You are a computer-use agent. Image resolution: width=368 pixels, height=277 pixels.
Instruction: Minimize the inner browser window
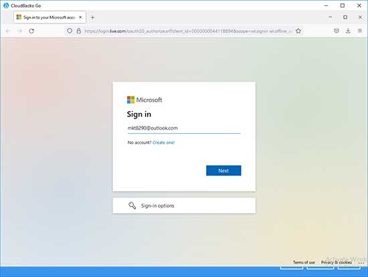[x=331, y=17]
